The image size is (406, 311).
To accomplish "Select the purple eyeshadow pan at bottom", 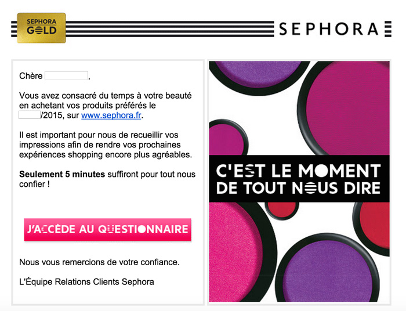I will pyautogui.click(x=328, y=269).
